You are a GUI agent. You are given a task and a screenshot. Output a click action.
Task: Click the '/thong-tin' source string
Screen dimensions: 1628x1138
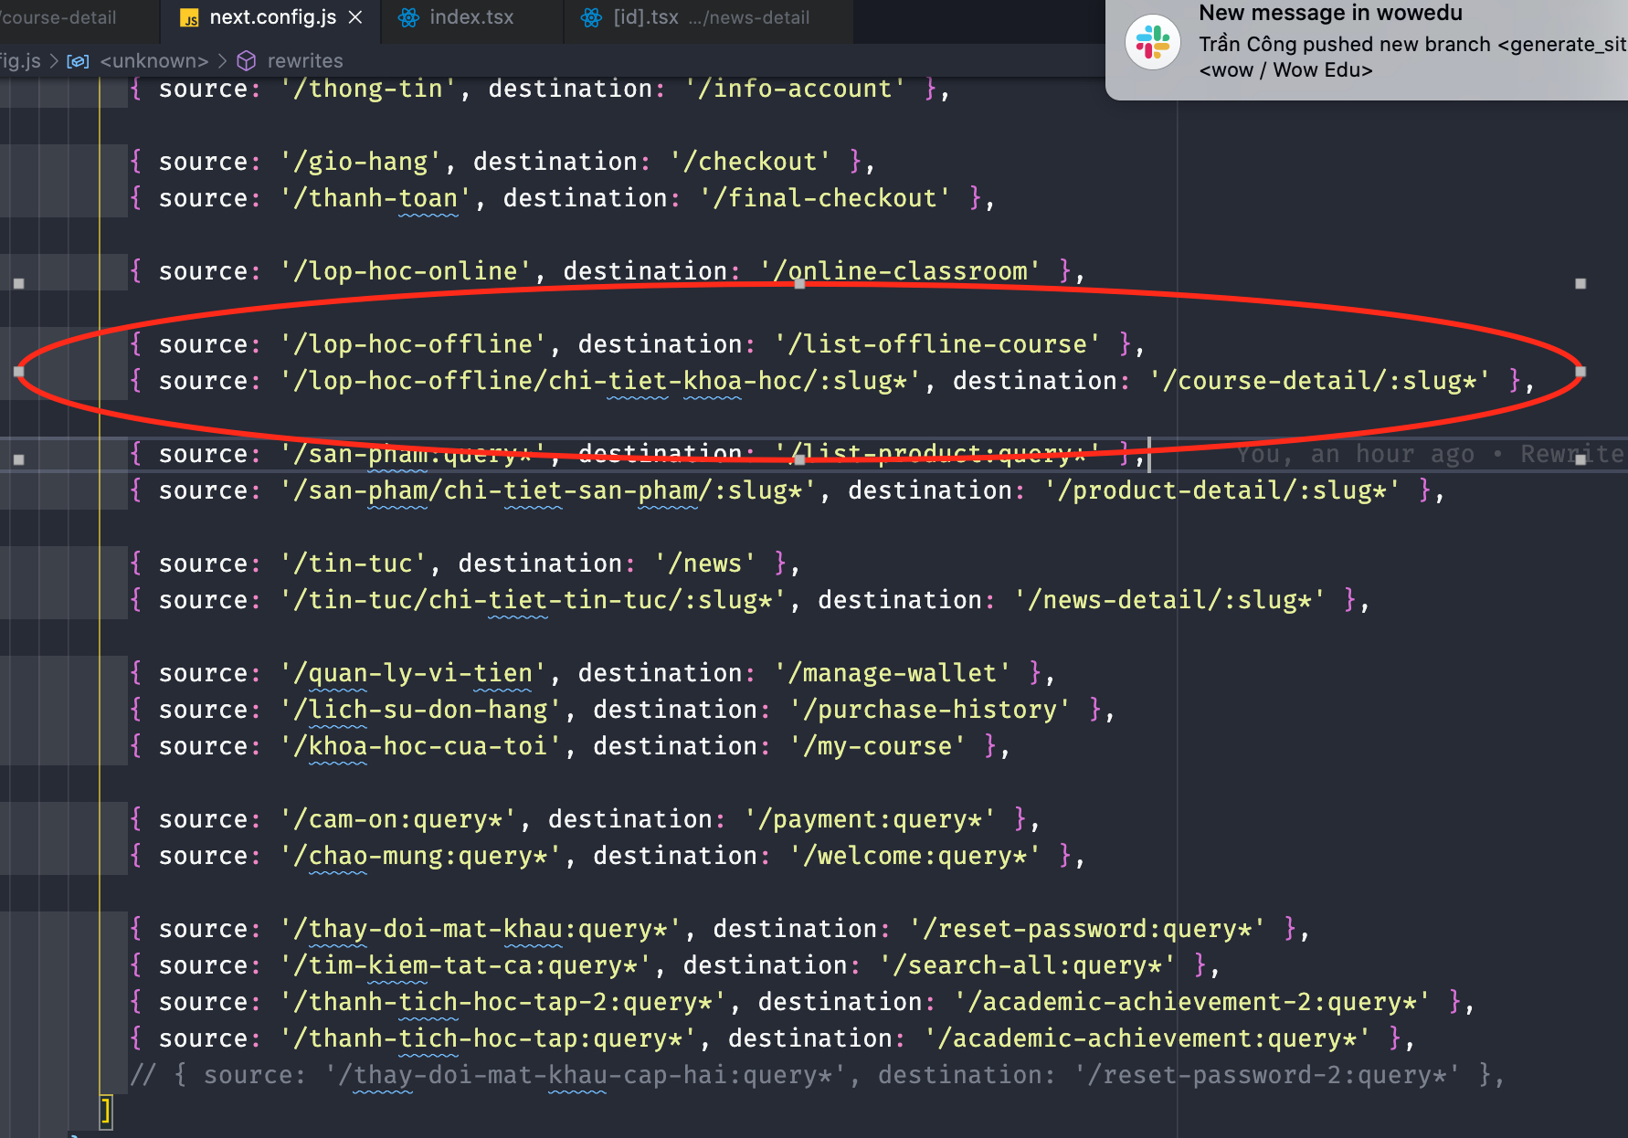point(368,89)
